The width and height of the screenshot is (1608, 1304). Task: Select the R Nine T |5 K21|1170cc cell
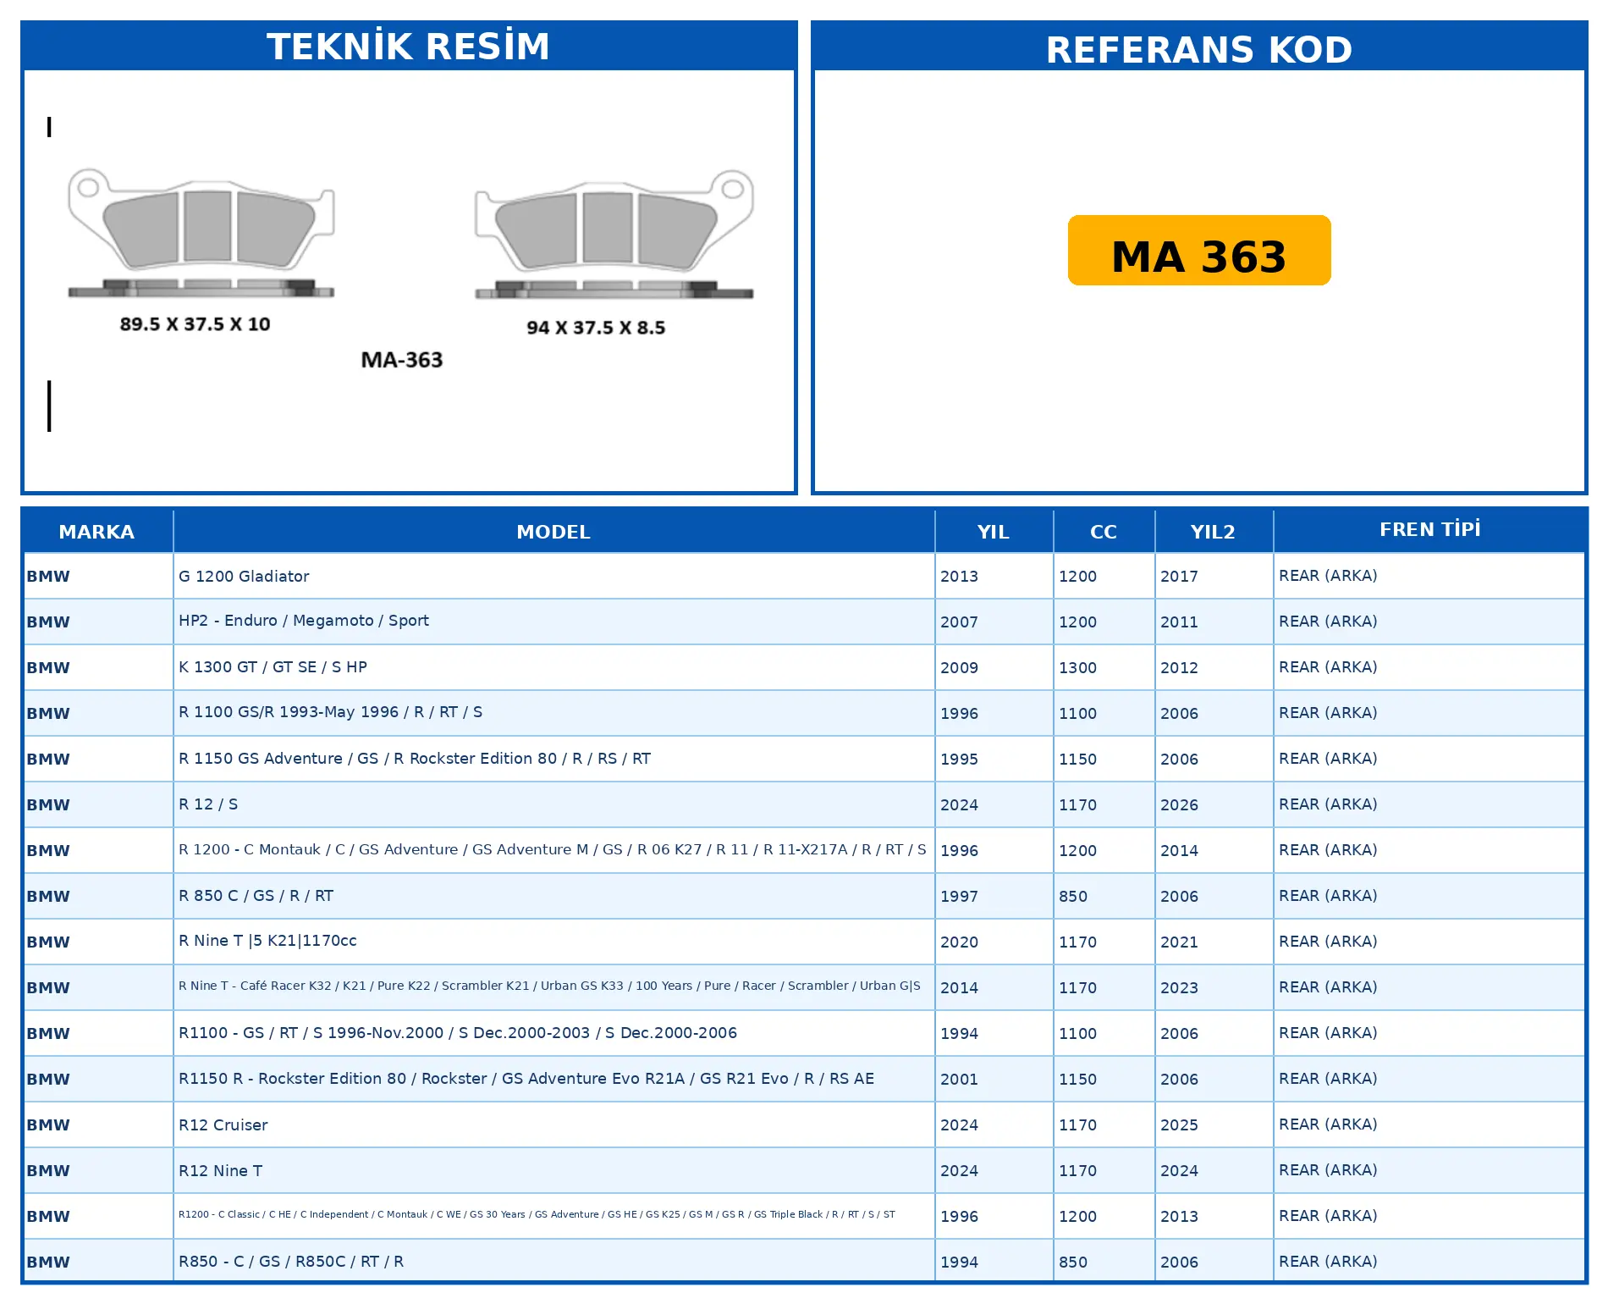(x=553, y=942)
